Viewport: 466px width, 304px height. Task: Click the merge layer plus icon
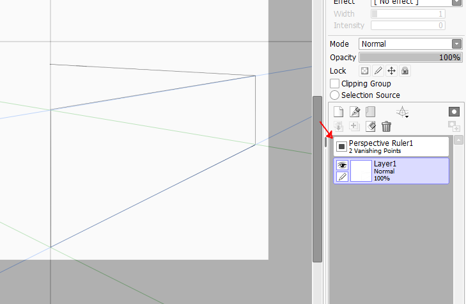pyautogui.click(x=354, y=127)
